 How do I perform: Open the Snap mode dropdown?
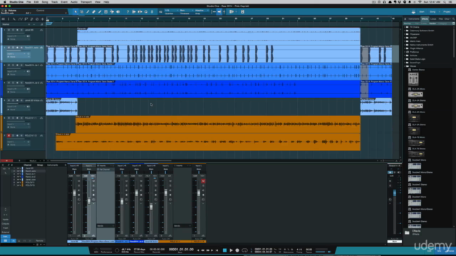tap(202, 11)
